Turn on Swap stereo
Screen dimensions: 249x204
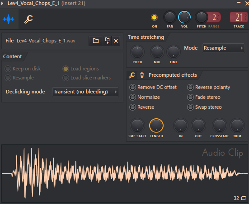coord(205,107)
